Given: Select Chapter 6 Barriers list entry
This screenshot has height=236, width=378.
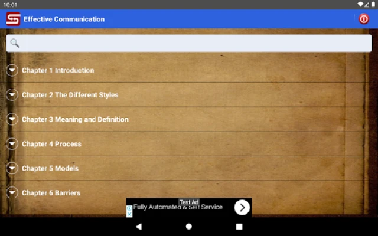Looking at the screenshot, I should 51,193.
